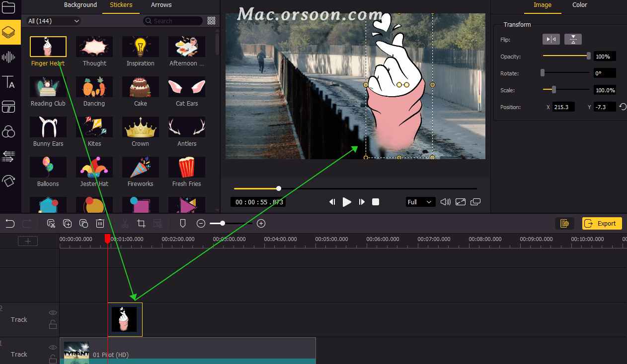The image size is (627, 364).
Task: Add a marker with the marker icon
Action: pyautogui.click(x=182, y=224)
